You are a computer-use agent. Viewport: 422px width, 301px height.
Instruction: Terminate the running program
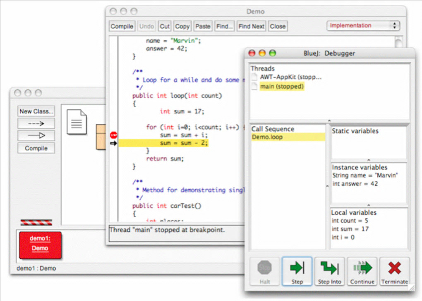coord(394,271)
